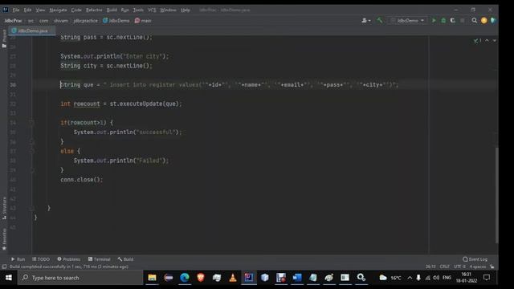
Task: Click JdbcPrac project breadcrumb
Action: [x=13, y=21]
